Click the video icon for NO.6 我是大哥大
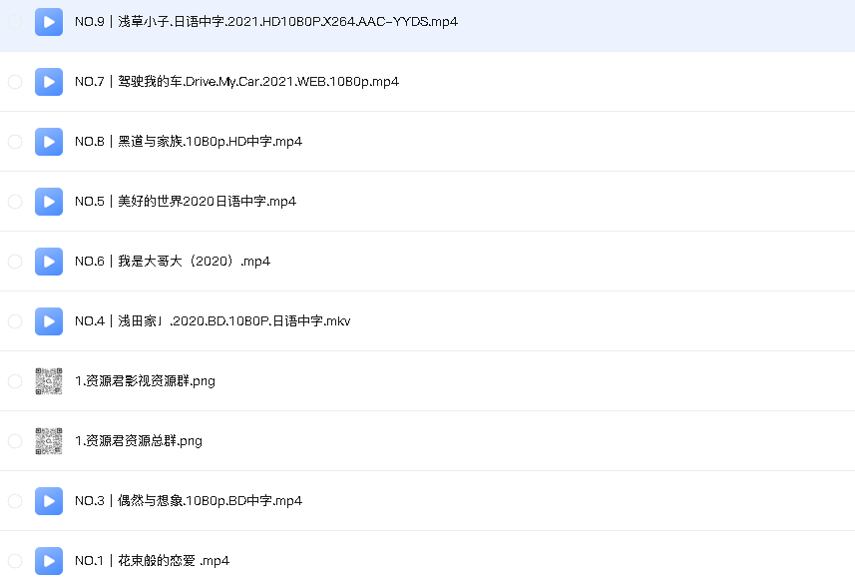The width and height of the screenshot is (855, 586). pos(49,262)
